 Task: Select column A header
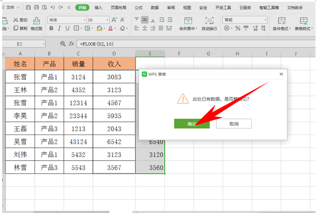[x=20, y=54]
